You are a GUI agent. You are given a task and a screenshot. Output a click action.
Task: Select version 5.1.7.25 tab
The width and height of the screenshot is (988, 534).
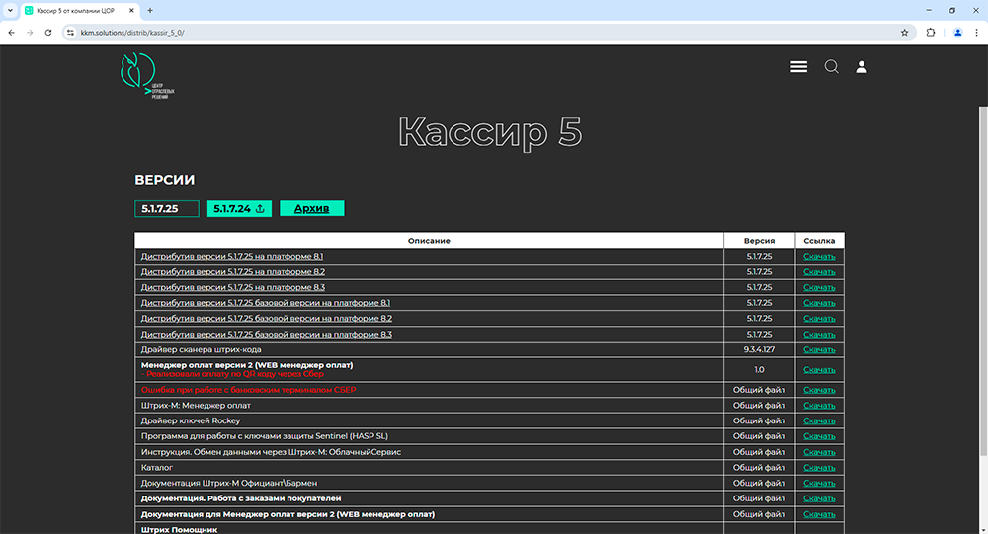coord(166,209)
